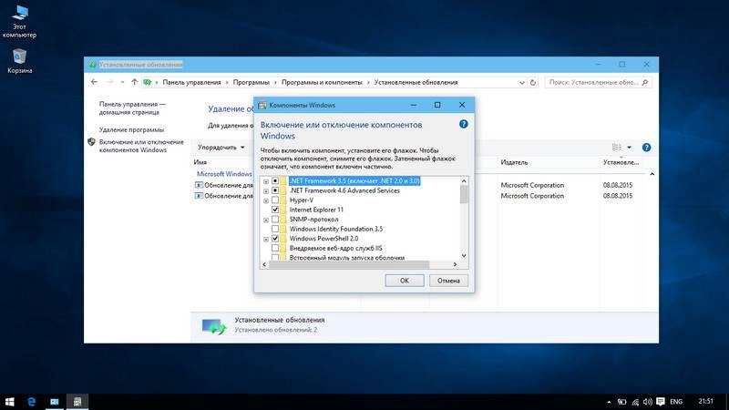Launch Microsoft Edge from taskbar

coord(32,402)
